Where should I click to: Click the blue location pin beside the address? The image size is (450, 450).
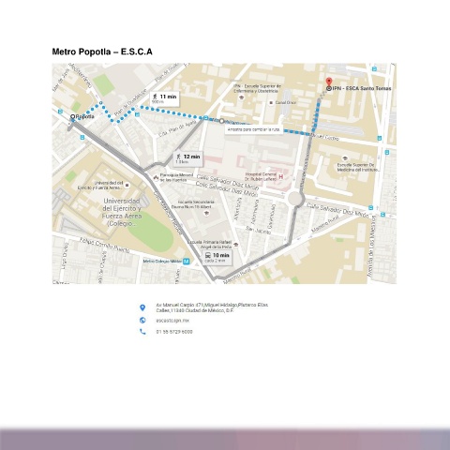point(142,307)
